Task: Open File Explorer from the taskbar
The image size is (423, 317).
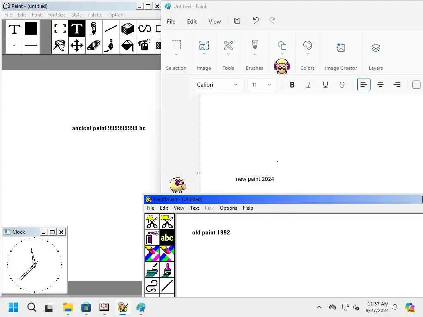Action: (68, 307)
